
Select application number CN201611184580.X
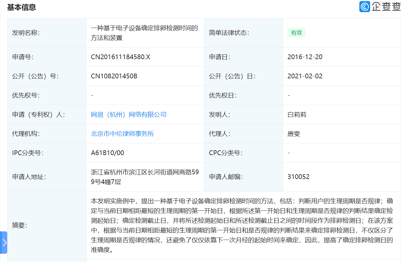(121, 57)
